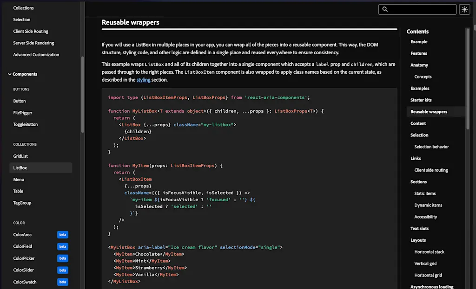Jump to Layouts in Contents
This screenshot has width=476, height=289.
pos(418,240)
